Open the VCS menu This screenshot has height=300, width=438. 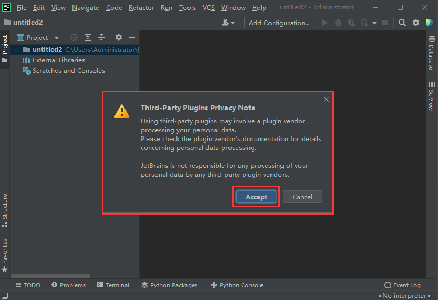pyautogui.click(x=208, y=7)
